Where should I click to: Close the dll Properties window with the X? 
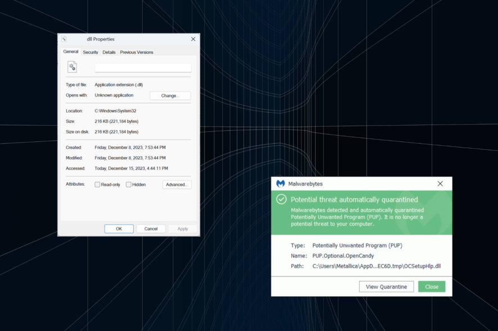193,39
